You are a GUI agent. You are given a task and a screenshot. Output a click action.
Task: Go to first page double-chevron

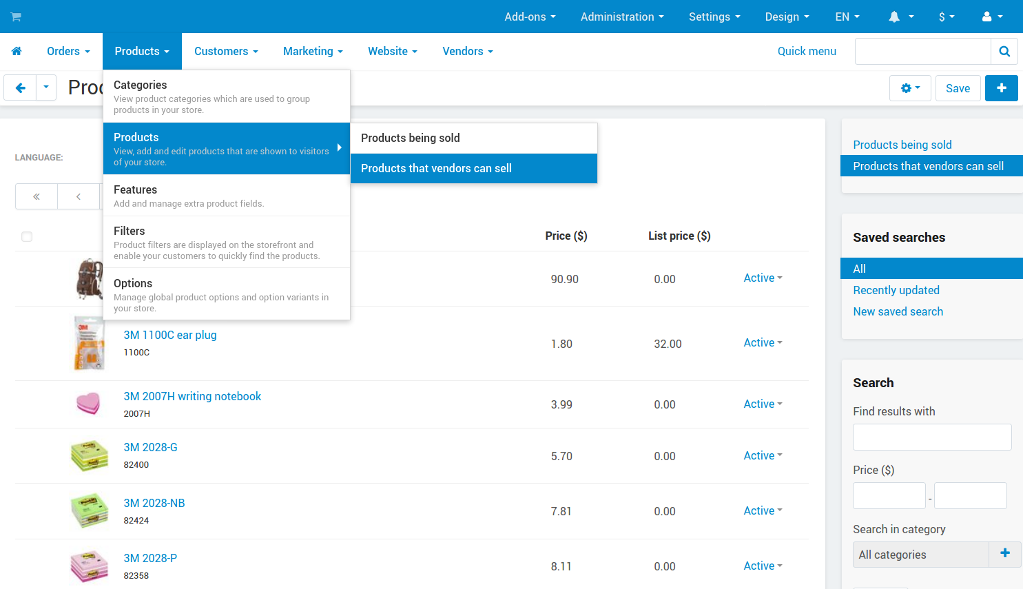point(37,196)
